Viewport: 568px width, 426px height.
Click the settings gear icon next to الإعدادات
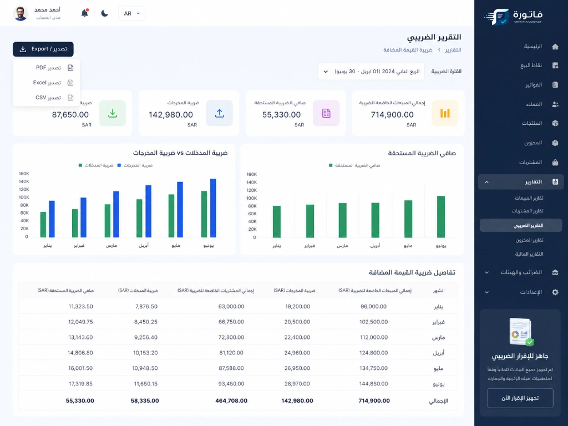[x=555, y=292]
